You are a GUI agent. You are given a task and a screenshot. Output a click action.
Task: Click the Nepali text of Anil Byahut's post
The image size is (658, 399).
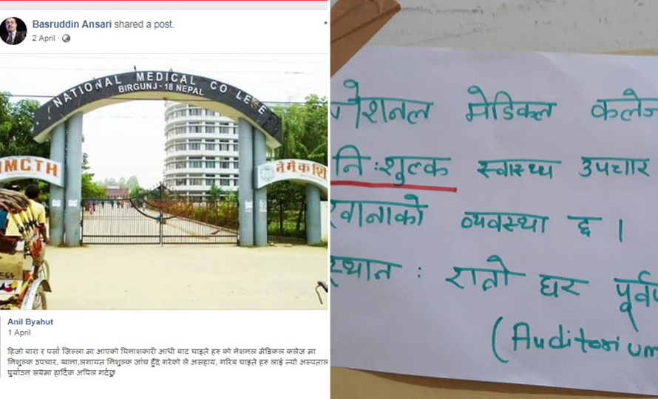point(168,361)
